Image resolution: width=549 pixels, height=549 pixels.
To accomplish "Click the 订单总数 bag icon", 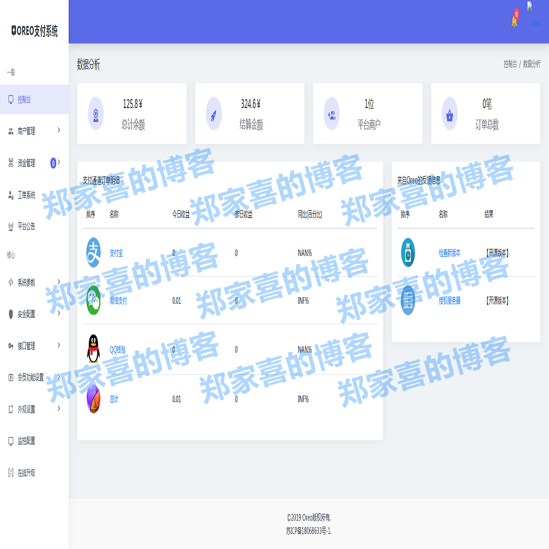I will (x=449, y=115).
